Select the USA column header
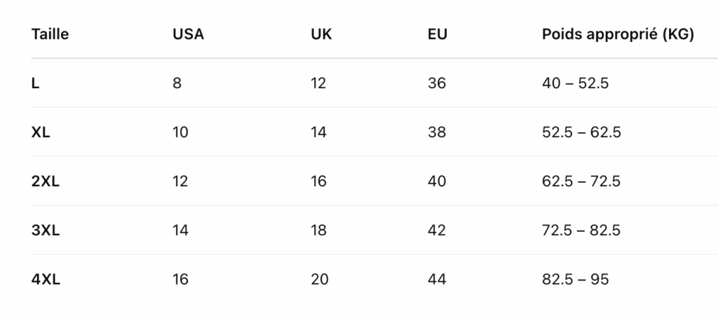Image resolution: width=718 pixels, height=316 pixels. pos(188,34)
